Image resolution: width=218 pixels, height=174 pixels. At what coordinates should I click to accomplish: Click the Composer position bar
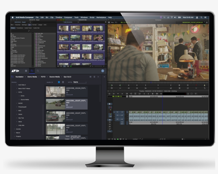[158, 83]
